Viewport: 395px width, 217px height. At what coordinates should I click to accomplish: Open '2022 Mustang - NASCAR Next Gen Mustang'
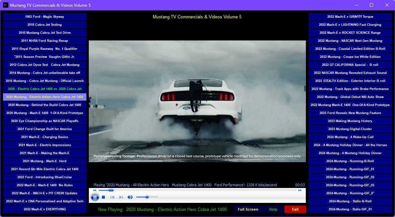point(350,41)
